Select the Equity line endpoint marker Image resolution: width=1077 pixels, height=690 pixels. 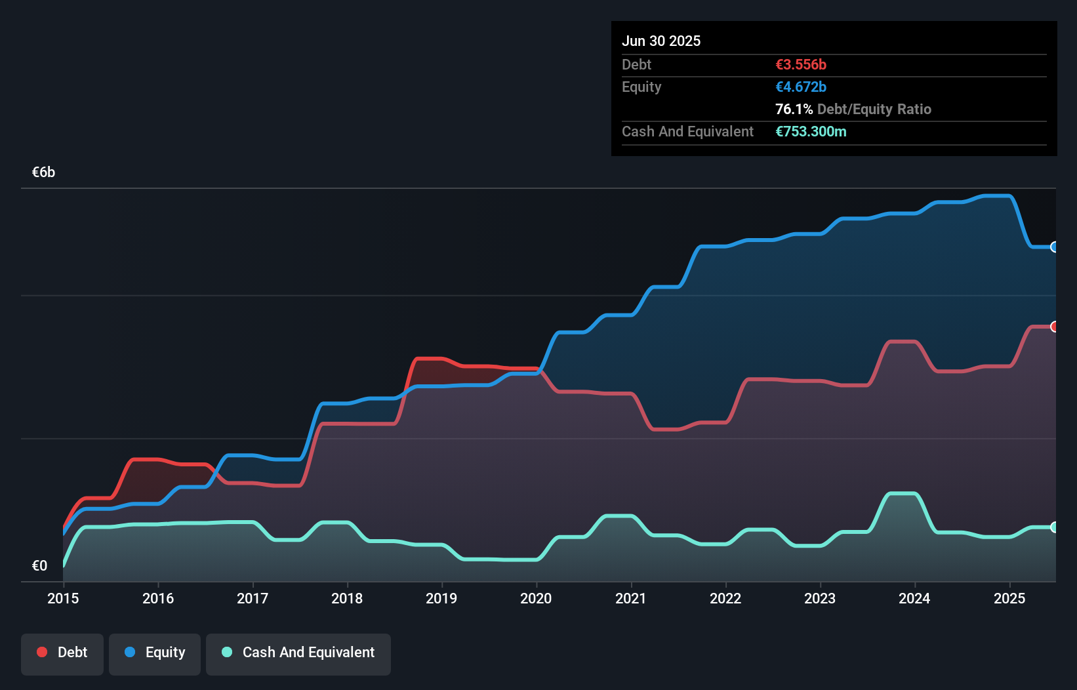click(x=1055, y=247)
